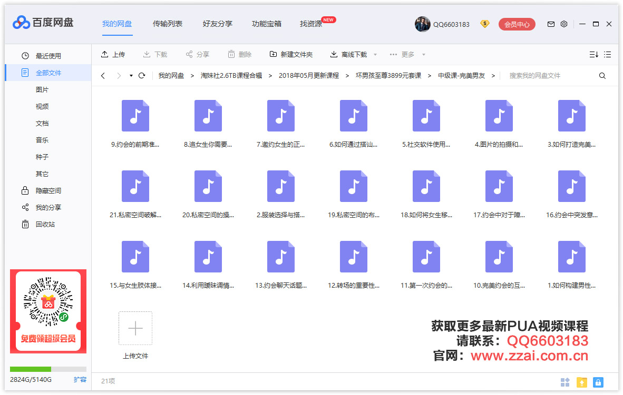Open the 功能宝箱 tab
The image size is (623, 395).
(x=266, y=24)
